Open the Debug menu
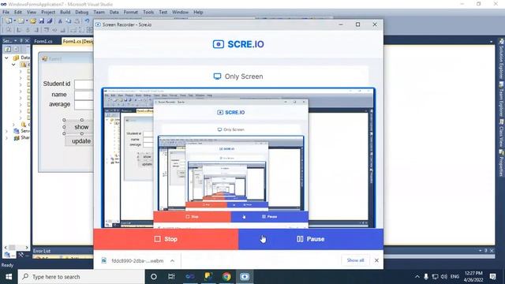Viewport: 505px width, 284px height. 82,13
